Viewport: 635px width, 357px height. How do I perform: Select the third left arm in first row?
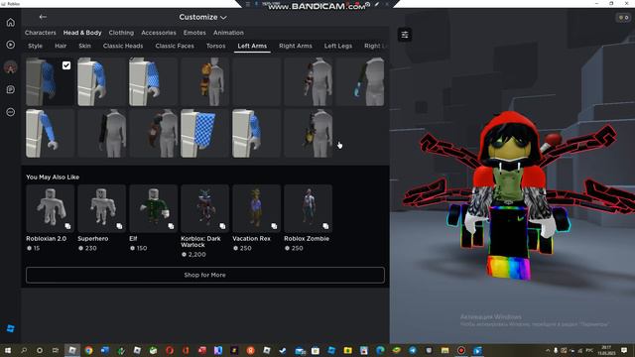pos(153,81)
